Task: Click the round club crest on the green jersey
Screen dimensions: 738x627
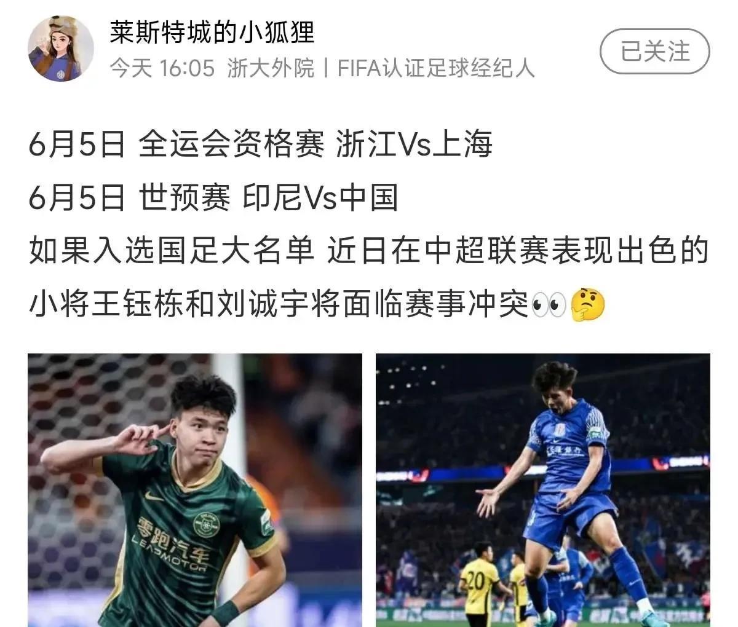Action: point(206,524)
